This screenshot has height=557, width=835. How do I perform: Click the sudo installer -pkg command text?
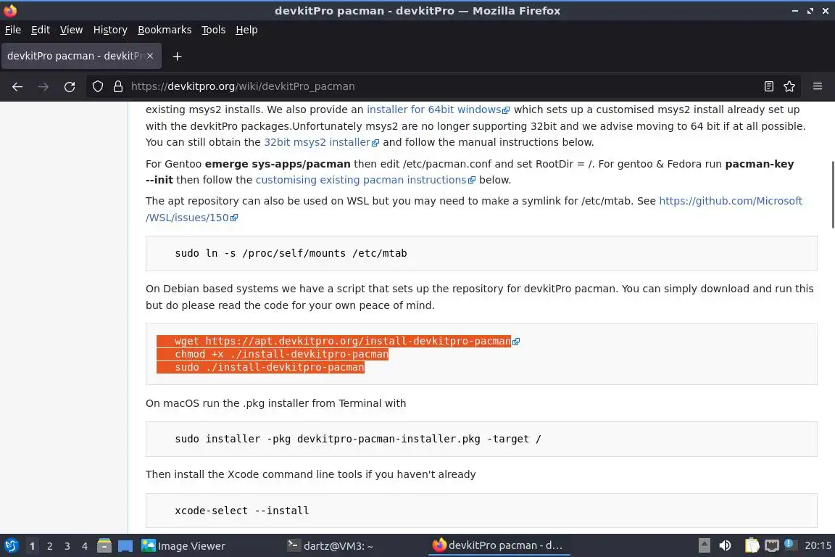(x=358, y=440)
